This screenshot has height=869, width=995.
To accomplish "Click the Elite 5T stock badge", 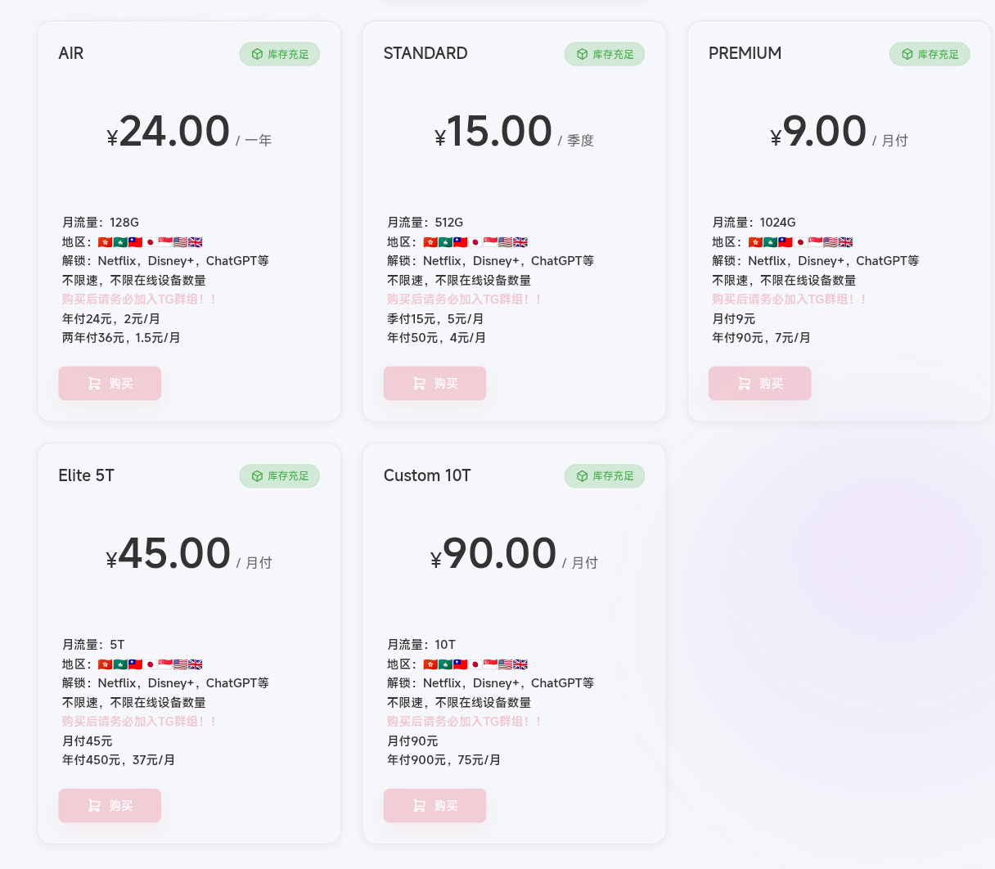I will 279,475.
